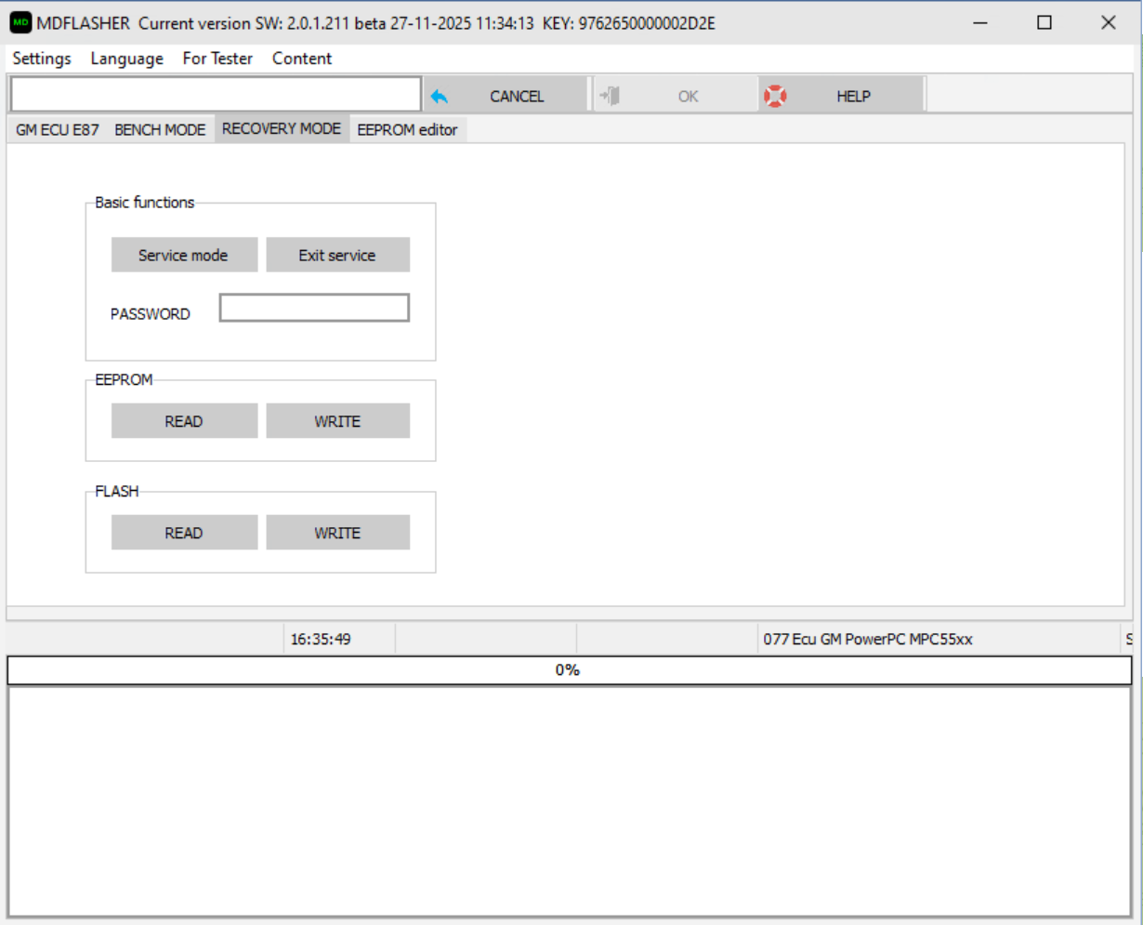Switch to the GM ECU E87 tab
Viewport: 1143px width, 925px height.
[57, 130]
